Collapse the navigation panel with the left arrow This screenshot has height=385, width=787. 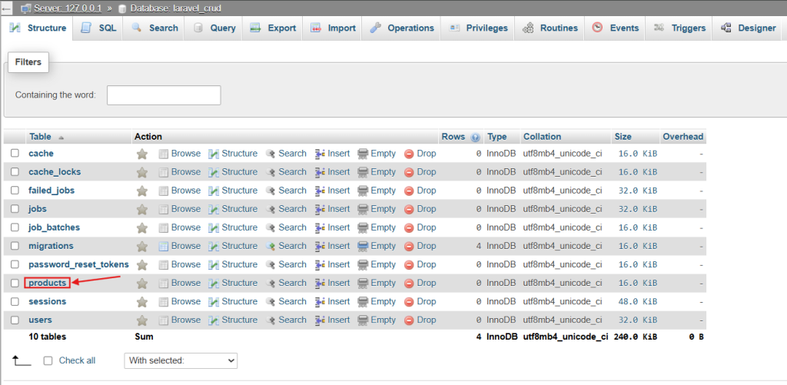point(6,8)
